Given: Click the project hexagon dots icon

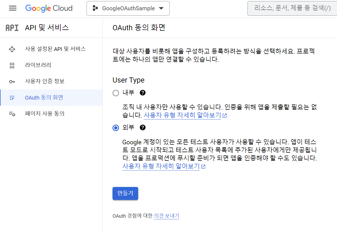Looking at the screenshot, I should (95, 8).
